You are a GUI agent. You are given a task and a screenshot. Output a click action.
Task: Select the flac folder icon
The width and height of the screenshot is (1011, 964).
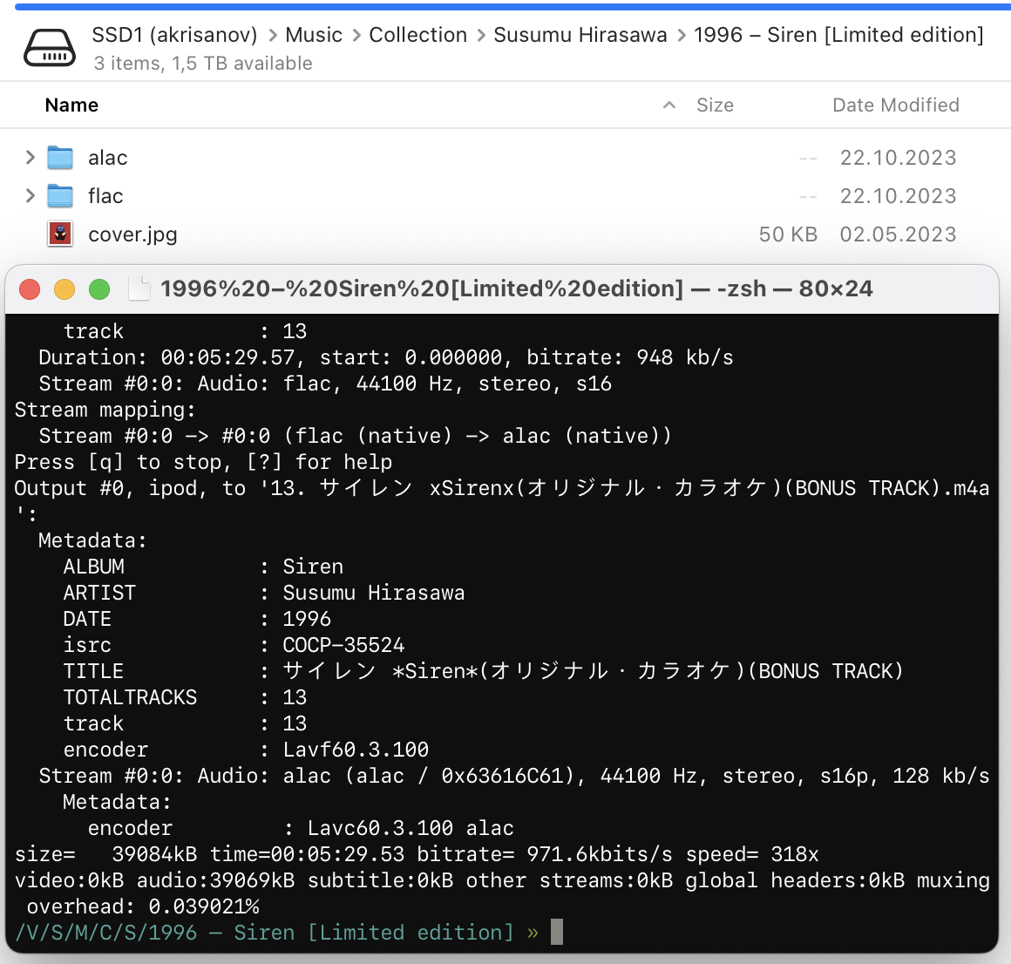60,196
